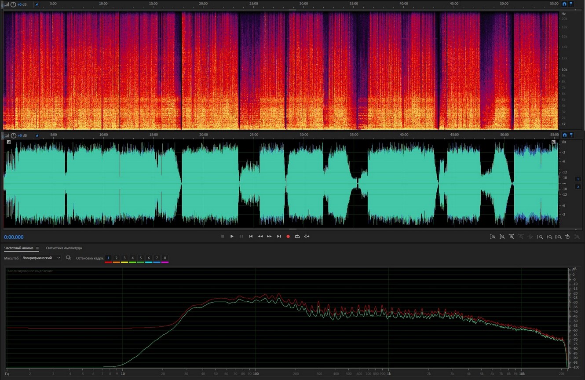The image size is (585, 380).
Task: Select the Частотный анализ tab
Action: tap(18, 248)
